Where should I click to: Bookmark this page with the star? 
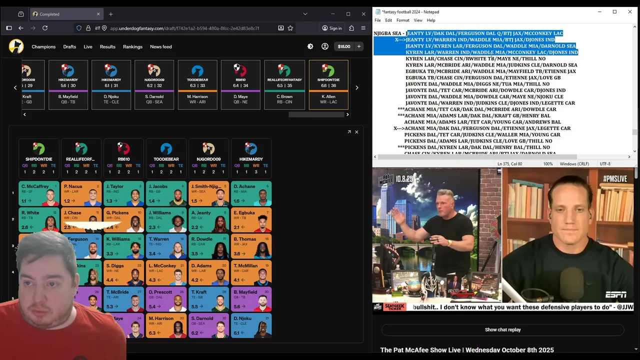[290, 28]
